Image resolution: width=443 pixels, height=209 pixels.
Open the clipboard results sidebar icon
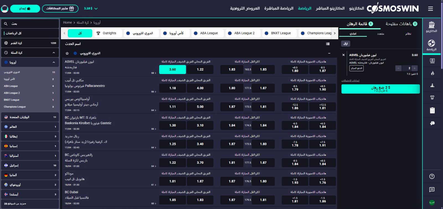[x=432, y=110]
